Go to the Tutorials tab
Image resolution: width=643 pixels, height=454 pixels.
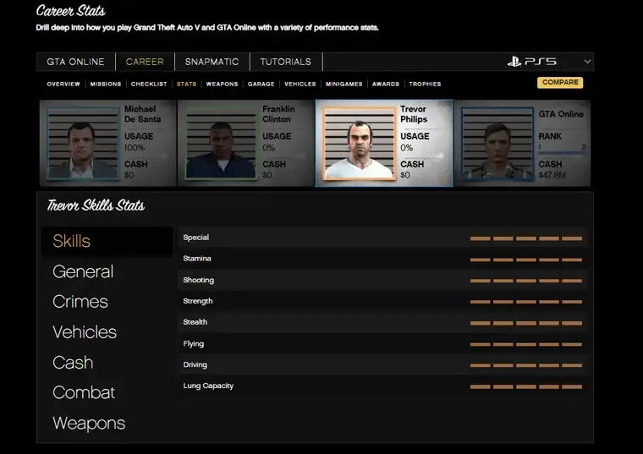pyautogui.click(x=285, y=62)
